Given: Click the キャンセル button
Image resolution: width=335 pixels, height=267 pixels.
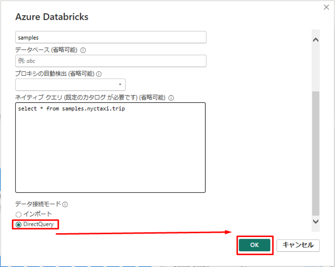Looking at the screenshot, I should [298, 245].
